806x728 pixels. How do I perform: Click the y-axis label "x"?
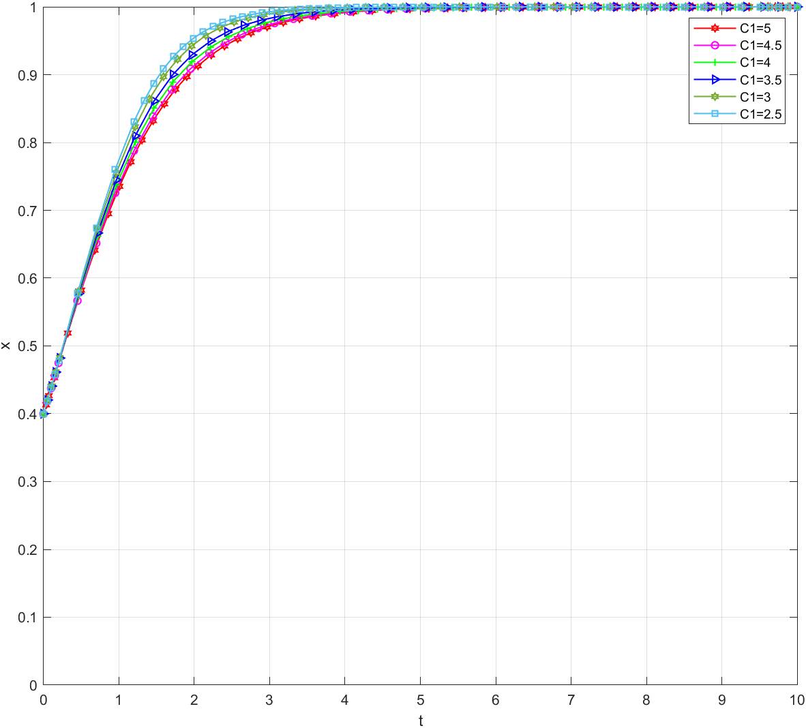(x=6, y=346)
